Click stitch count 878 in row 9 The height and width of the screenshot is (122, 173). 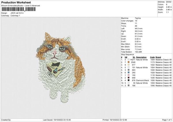(x=133, y=80)
